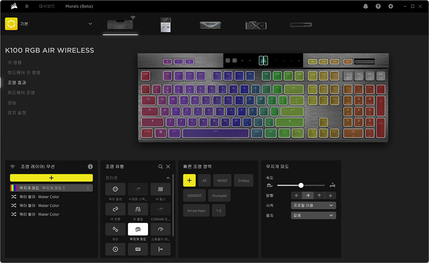Open the 시작 프로필 이용 dropdown
The height and width of the screenshot is (263, 429).
(x=314, y=205)
